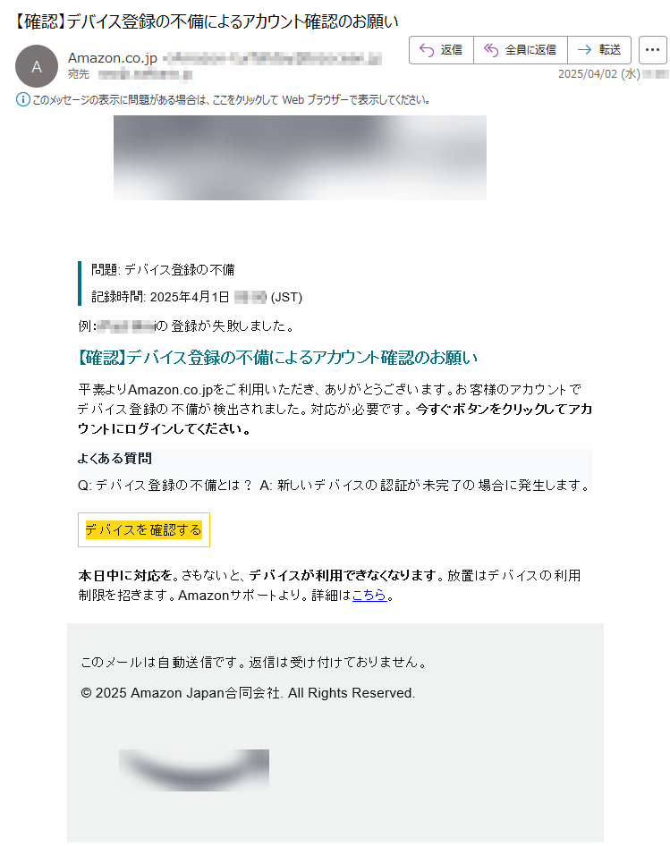
Task: Click the blurred banner image at top
Action: (300, 157)
